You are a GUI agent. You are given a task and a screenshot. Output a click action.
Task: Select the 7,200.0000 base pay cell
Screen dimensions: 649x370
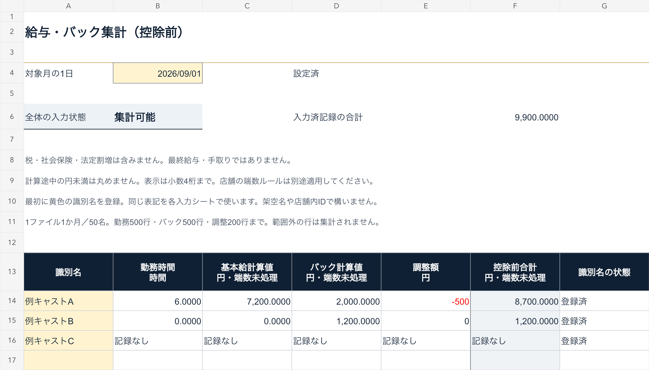coord(247,301)
